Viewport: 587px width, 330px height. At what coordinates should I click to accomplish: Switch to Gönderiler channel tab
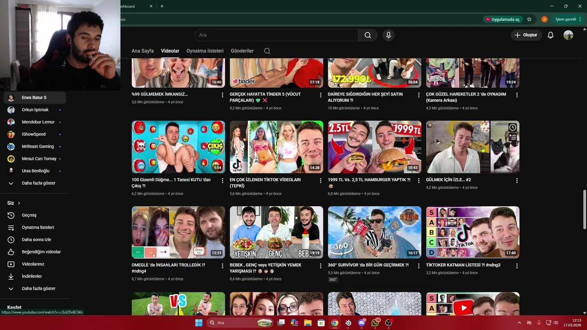(x=242, y=51)
